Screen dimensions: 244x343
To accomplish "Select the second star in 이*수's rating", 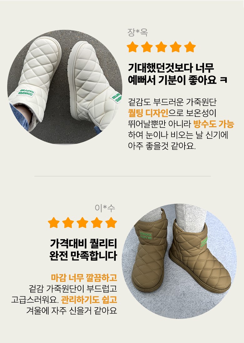I will 68,223.
